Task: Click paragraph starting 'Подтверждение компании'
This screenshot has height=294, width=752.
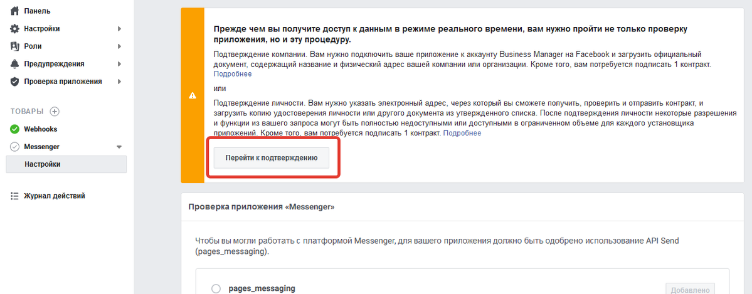Action: (462, 64)
